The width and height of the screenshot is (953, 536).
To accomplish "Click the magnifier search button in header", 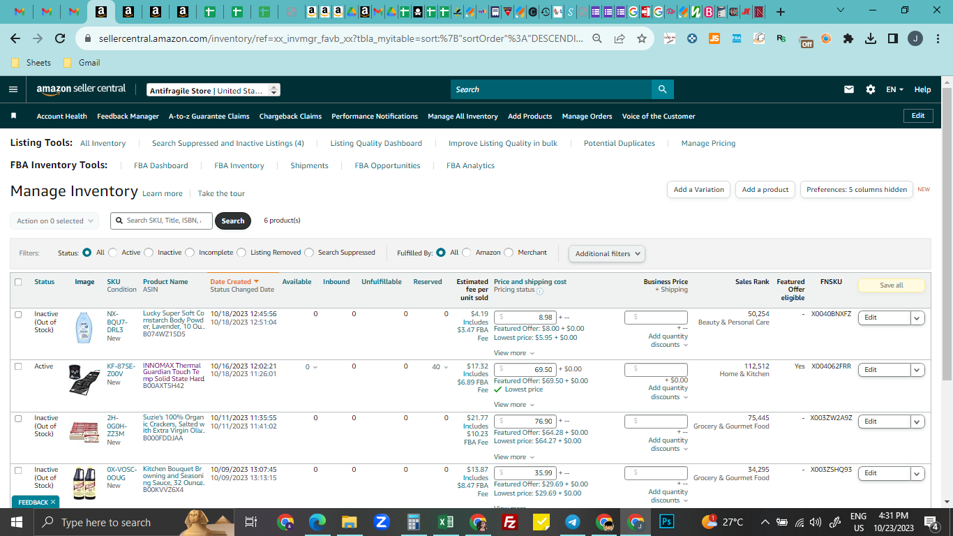I will tap(662, 89).
